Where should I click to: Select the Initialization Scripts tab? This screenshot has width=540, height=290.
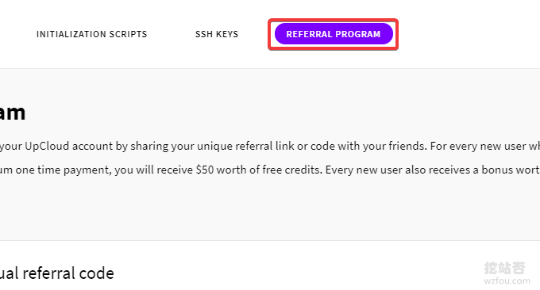pyautogui.click(x=91, y=34)
